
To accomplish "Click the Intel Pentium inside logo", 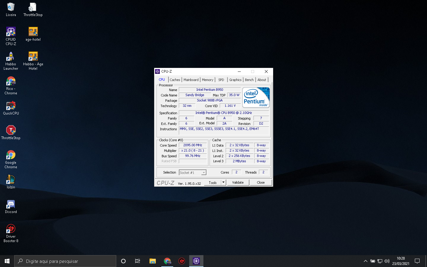I will coord(256,97).
